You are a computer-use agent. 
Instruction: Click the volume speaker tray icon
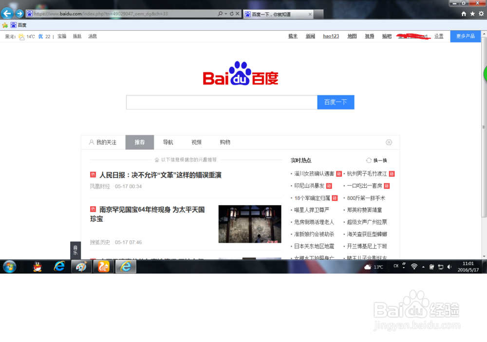[x=449, y=267]
